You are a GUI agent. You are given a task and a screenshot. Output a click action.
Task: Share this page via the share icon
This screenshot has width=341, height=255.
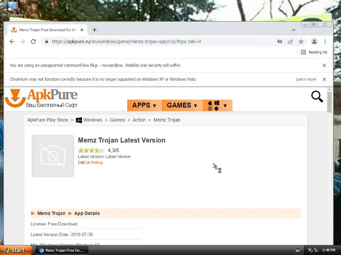pyautogui.click(x=290, y=42)
